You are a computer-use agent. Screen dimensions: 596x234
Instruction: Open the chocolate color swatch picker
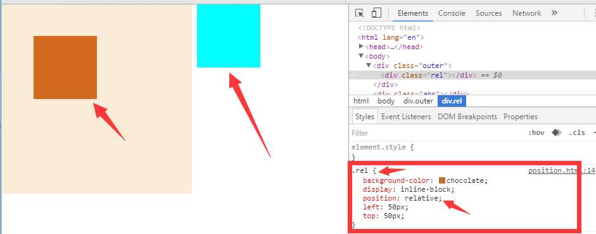[x=441, y=180]
